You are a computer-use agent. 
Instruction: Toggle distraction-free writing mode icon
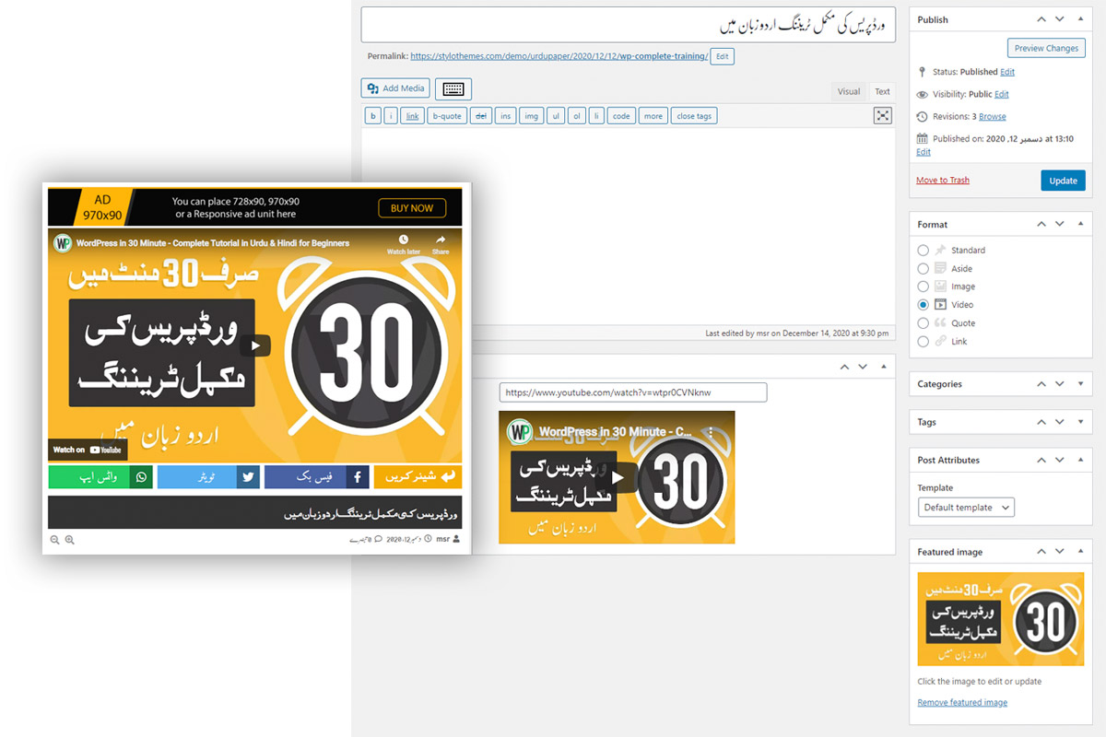(883, 115)
